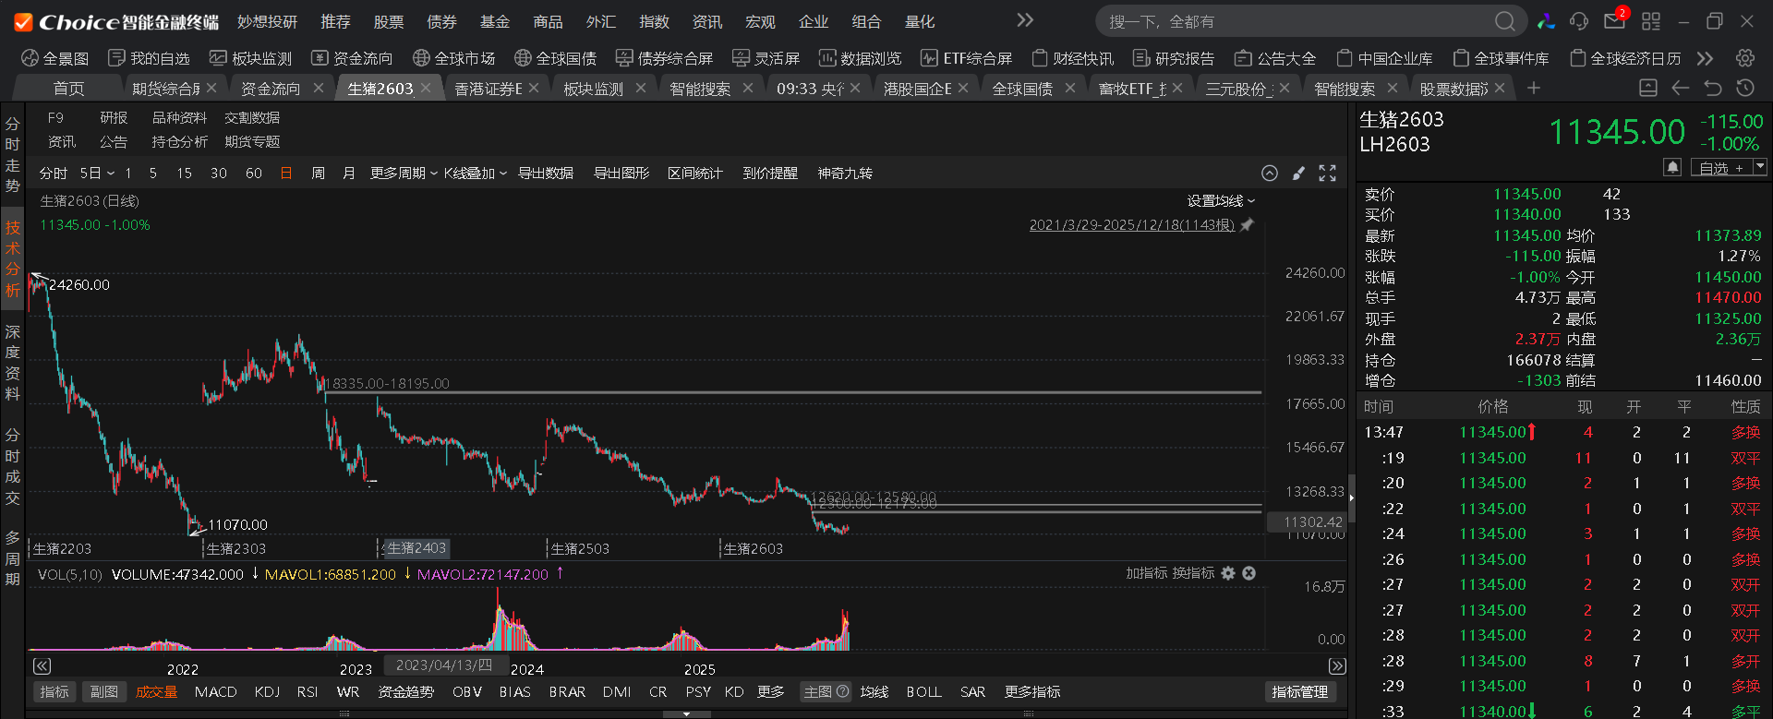Shift timeline left with double-arrow button

click(42, 665)
